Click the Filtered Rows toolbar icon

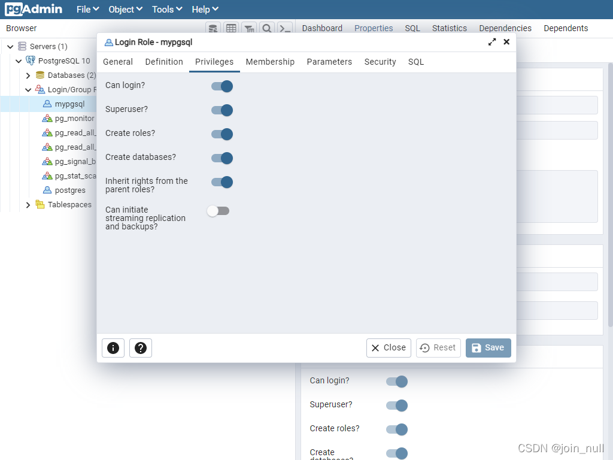249,28
